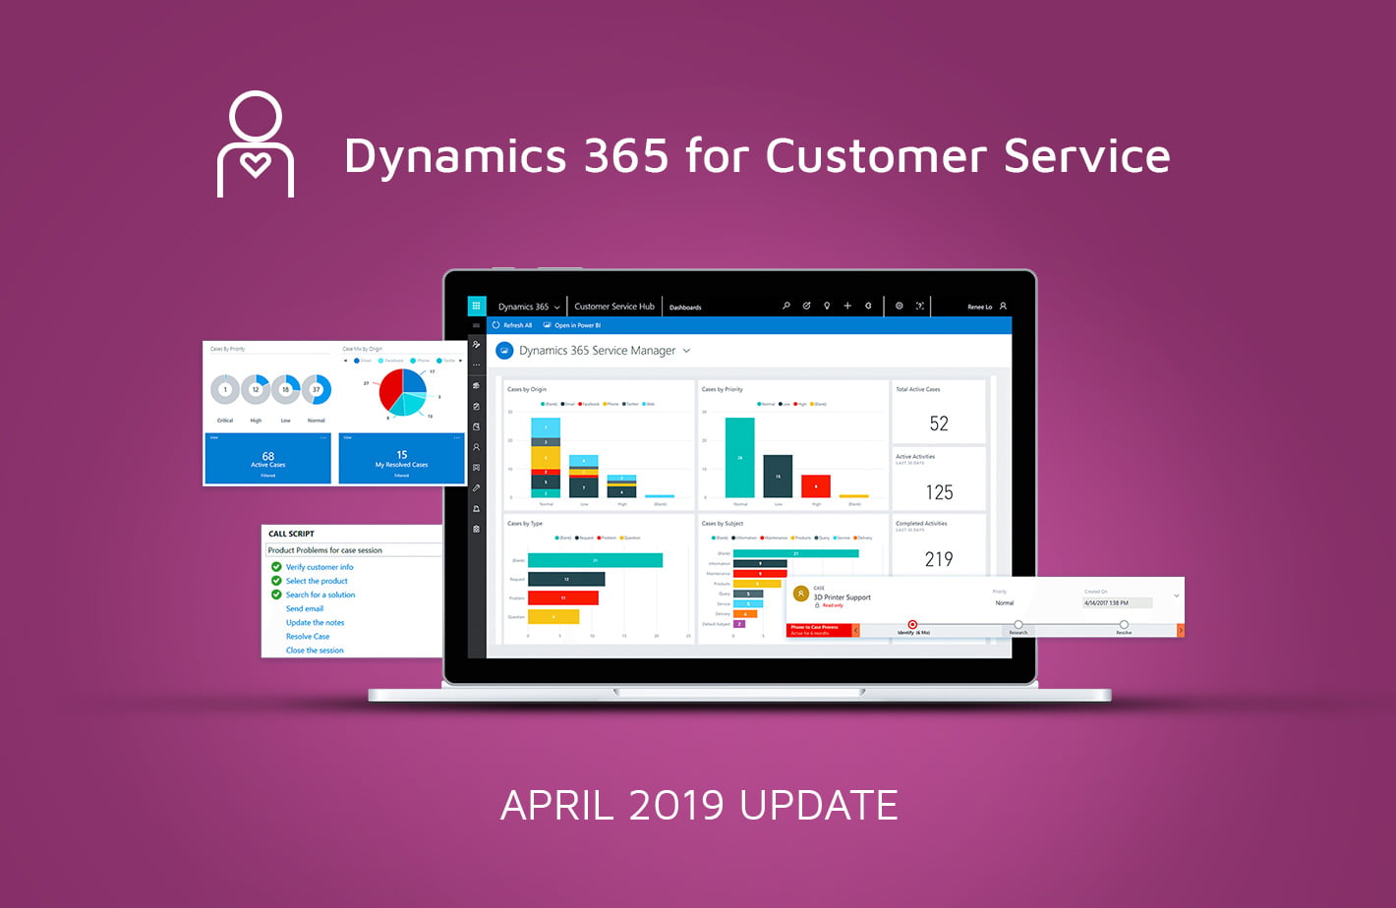Viewport: 1396px width, 908px height.
Task: Open Customer Service Hub tab
Action: (x=614, y=307)
